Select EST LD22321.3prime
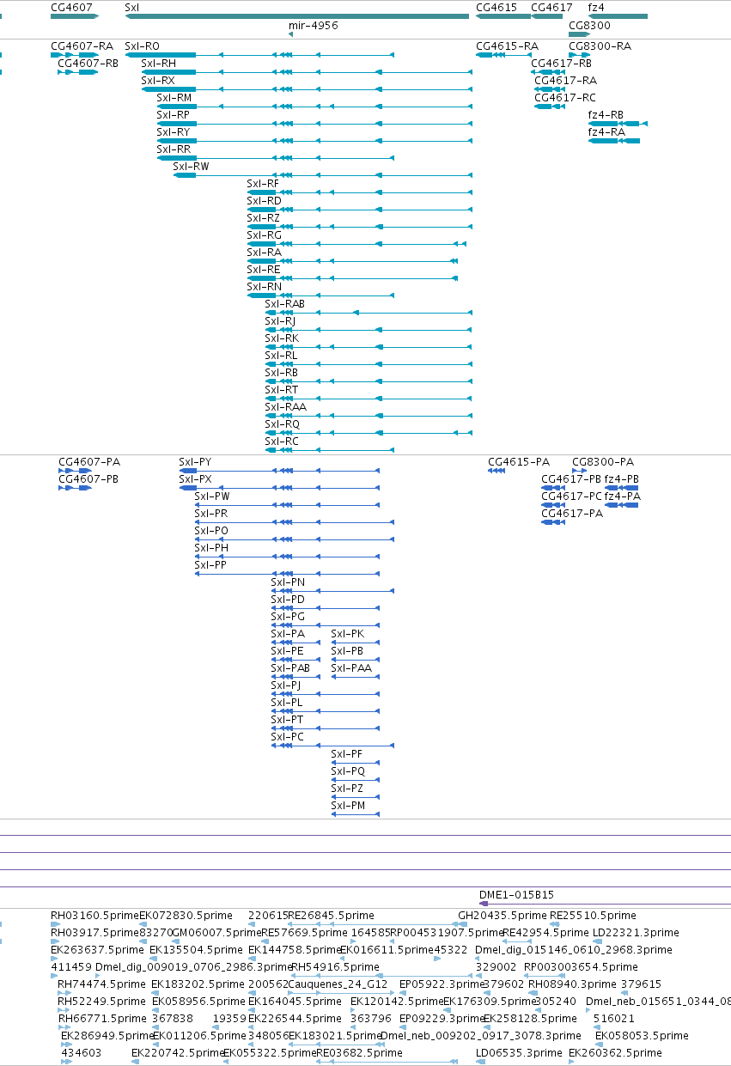 pyautogui.click(x=636, y=932)
